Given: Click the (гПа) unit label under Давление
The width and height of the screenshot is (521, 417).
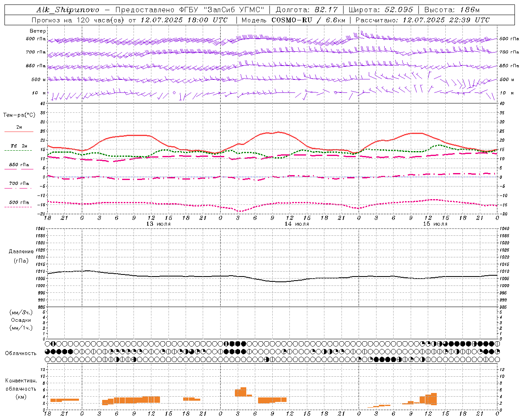Looking at the screenshot, I should tap(21, 261).
